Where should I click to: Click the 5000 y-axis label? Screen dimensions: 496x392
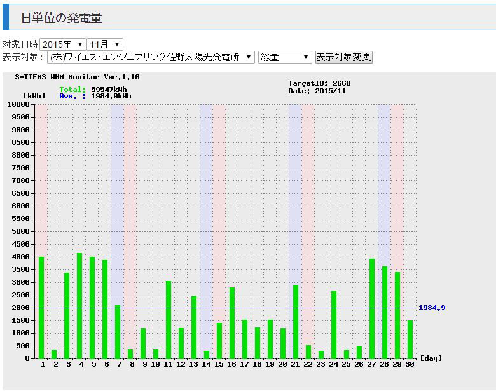click(x=20, y=231)
